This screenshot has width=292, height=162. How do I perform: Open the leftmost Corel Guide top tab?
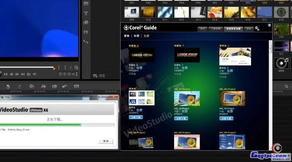[x=203, y=29]
